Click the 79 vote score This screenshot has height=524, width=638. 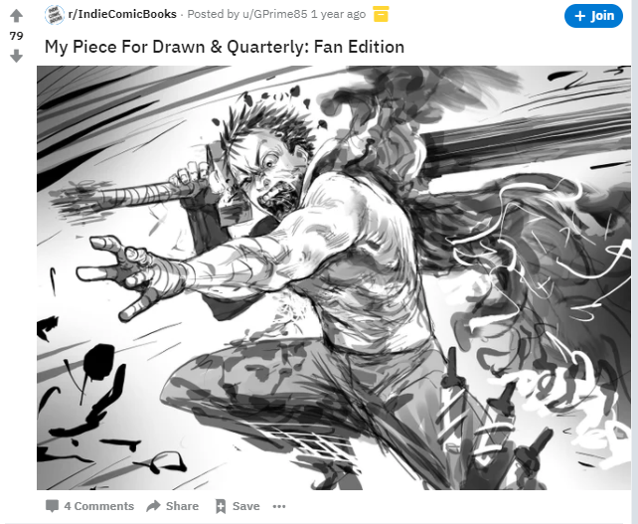tap(16, 36)
